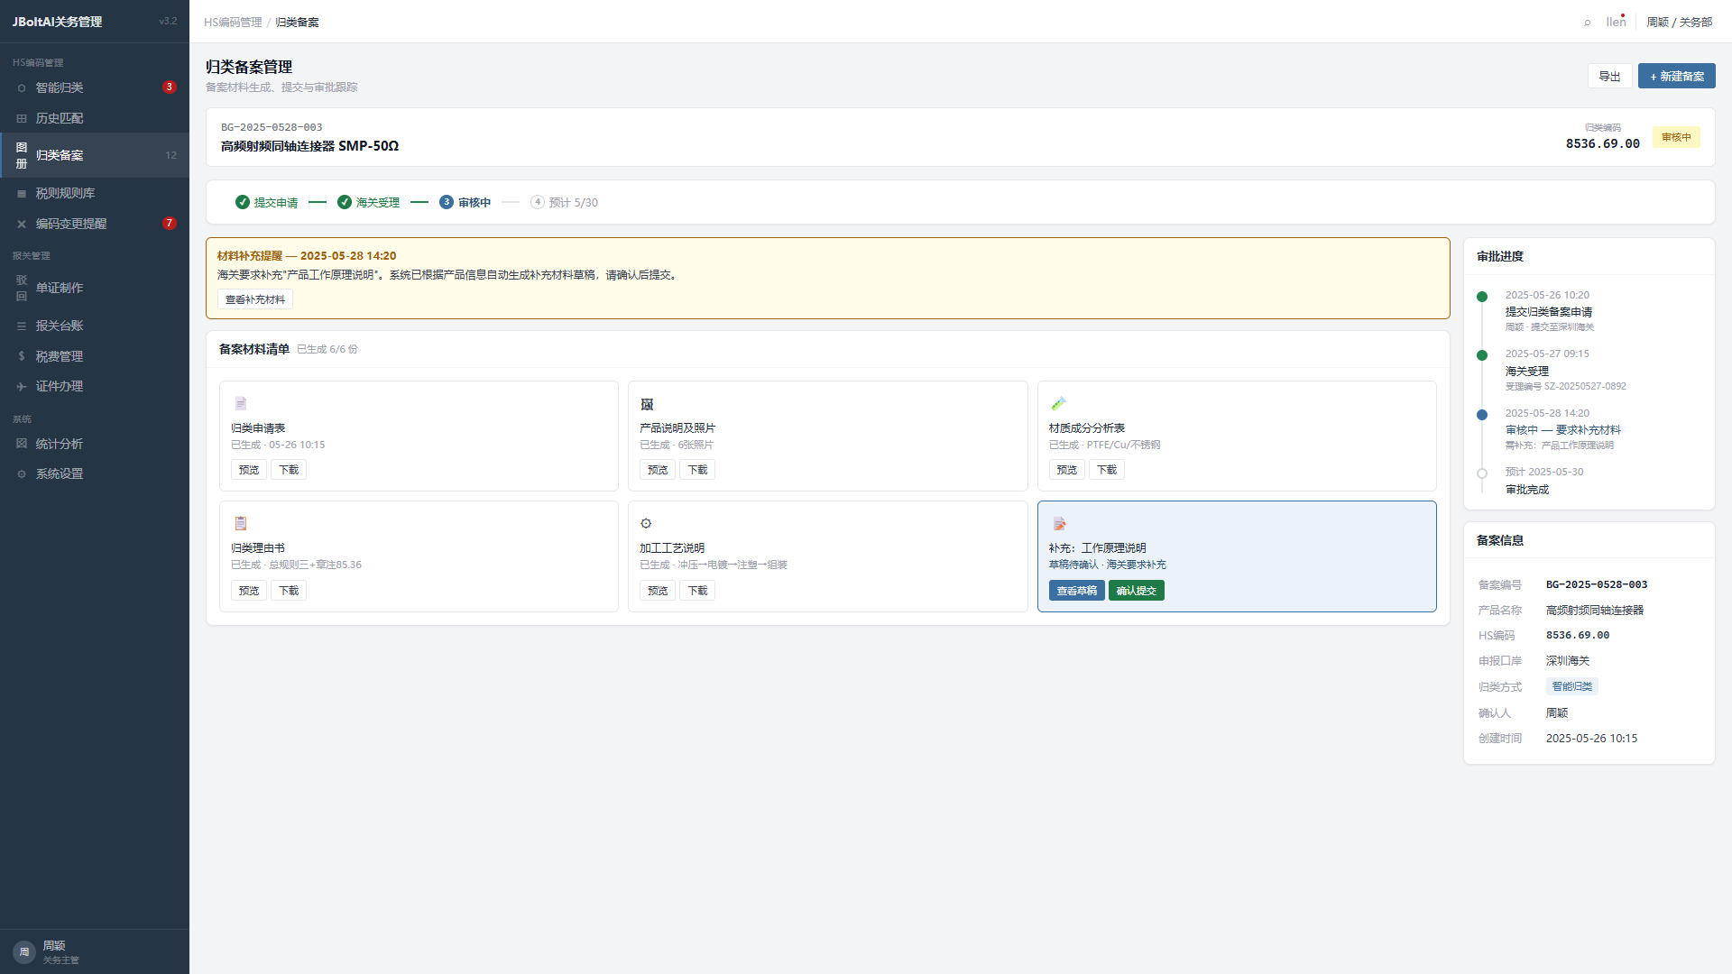Open 单证制作 in the sidebar
This screenshot has width=1732, height=974.
coord(95,288)
